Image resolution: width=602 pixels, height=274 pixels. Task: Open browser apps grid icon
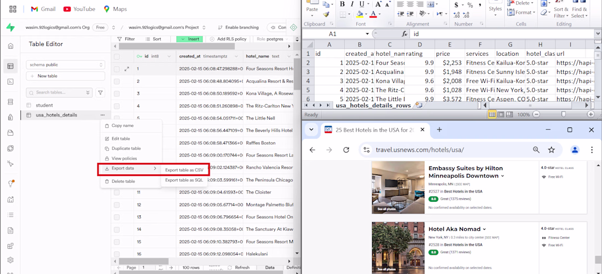13,9
